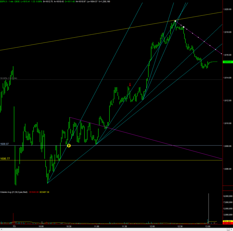Screen dimensions: 233x231
Task: Click the red 351645.00 volume value
Action: coord(34,192)
